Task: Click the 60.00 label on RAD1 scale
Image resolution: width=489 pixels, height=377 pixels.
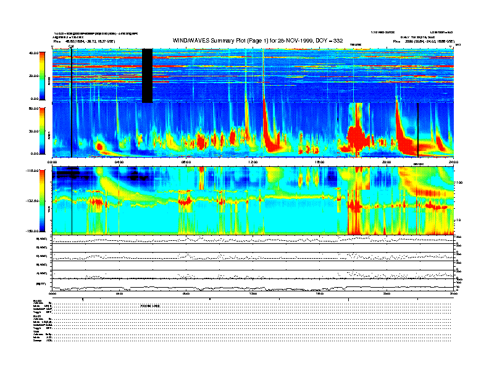Action: tap(33, 108)
